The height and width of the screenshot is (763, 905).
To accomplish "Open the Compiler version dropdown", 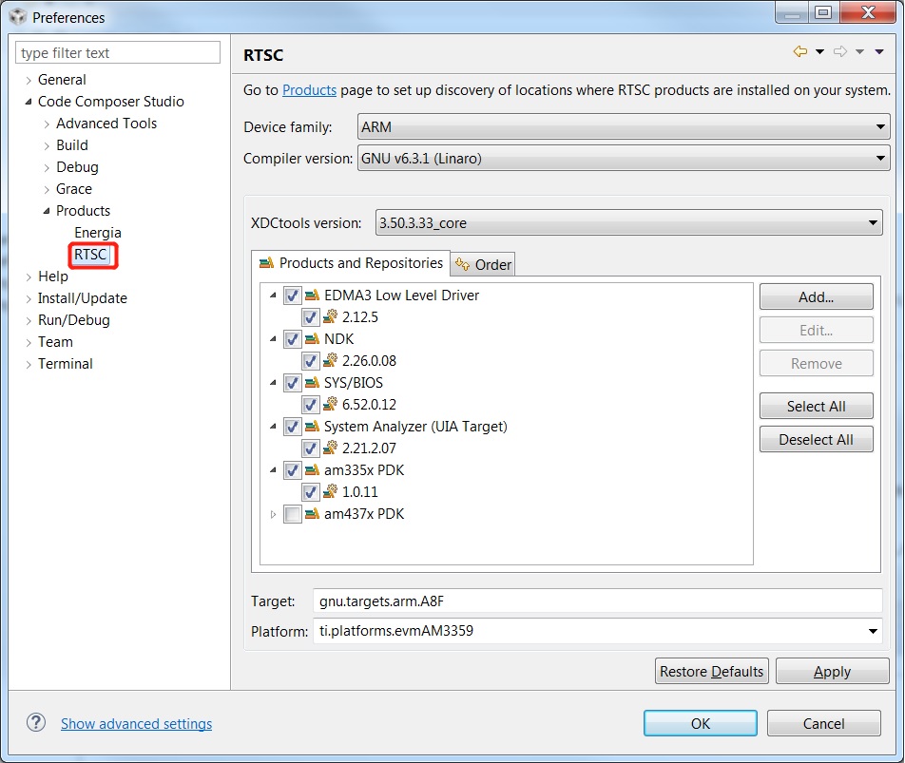I will coord(624,158).
